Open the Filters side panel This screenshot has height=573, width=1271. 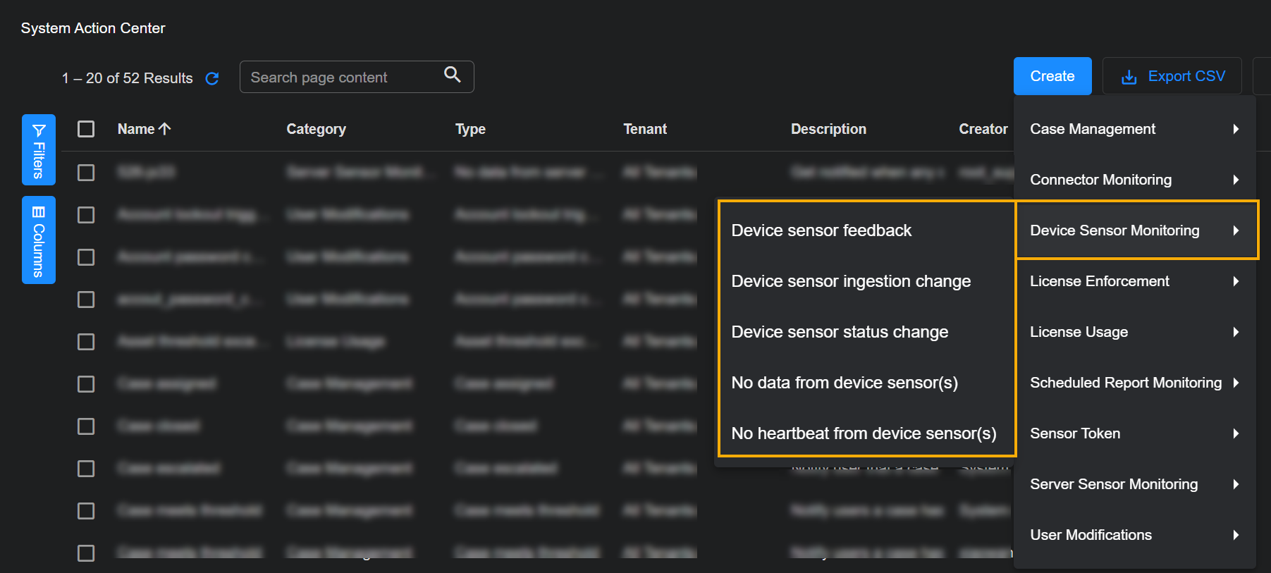pyautogui.click(x=39, y=149)
